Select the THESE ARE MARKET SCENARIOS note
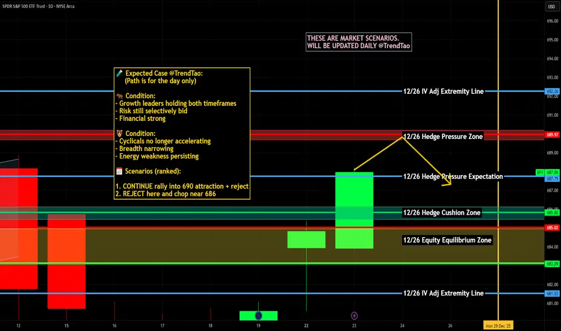 pyautogui.click(x=359, y=42)
